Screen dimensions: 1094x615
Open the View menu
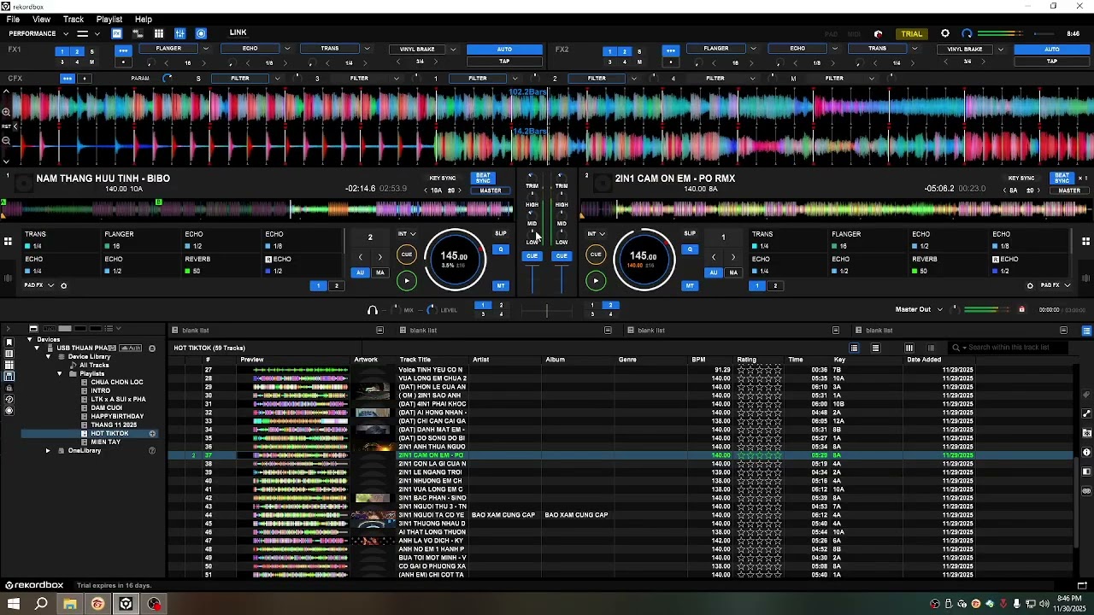point(41,19)
